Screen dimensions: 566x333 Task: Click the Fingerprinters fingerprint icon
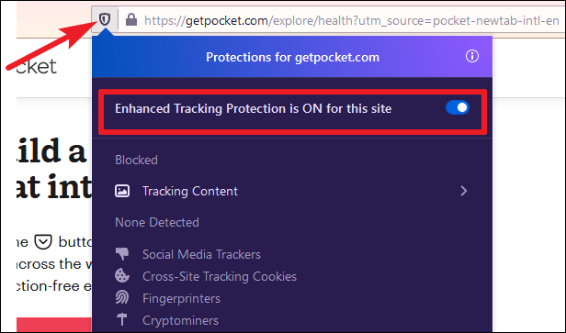click(x=122, y=297)
